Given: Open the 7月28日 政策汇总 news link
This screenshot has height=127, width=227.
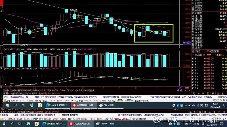Looking at the screenshot, I should click(x=70, y=115).
